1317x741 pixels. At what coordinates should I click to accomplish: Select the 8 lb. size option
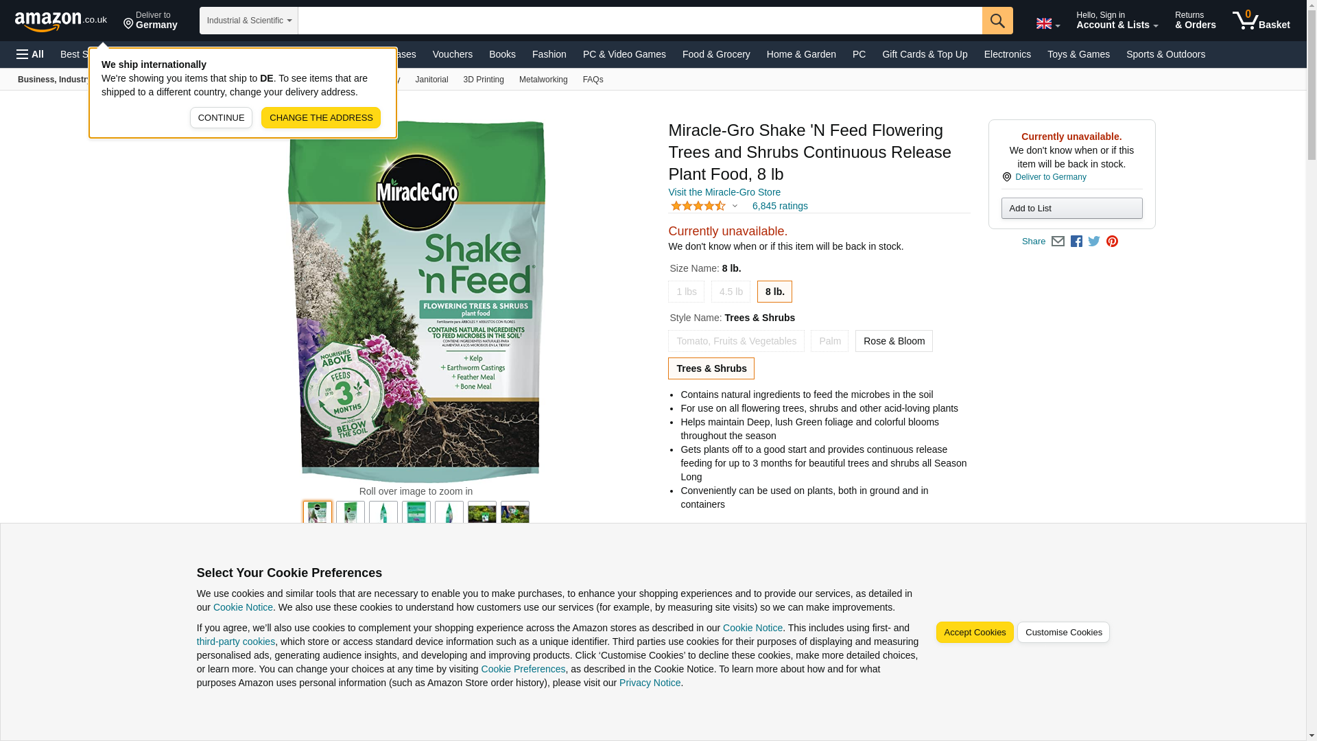click(774, 292)
